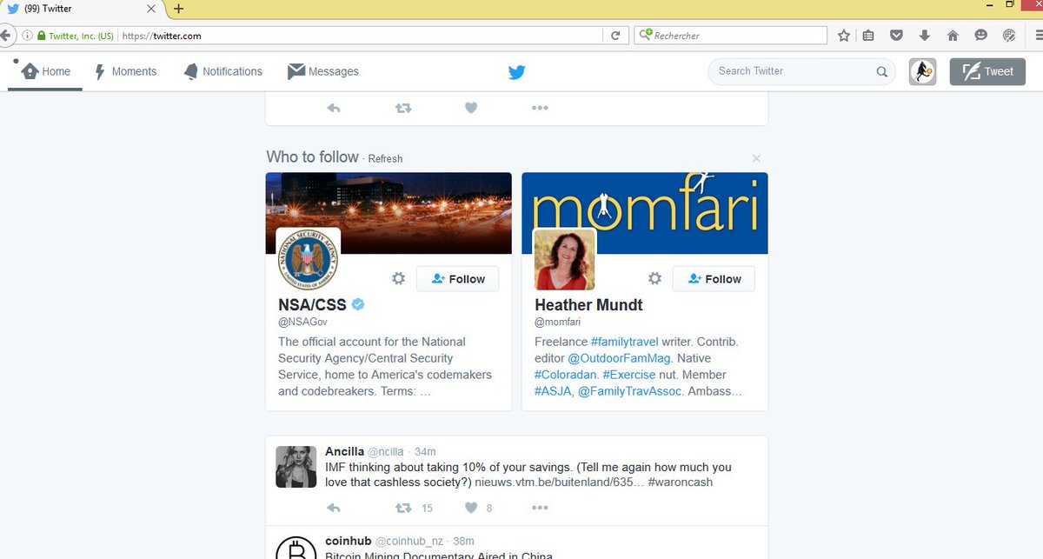The image size is (1043, 559).
Task: Compose a new Tweet with the Tweet button
Action: (x=987, y=71)
